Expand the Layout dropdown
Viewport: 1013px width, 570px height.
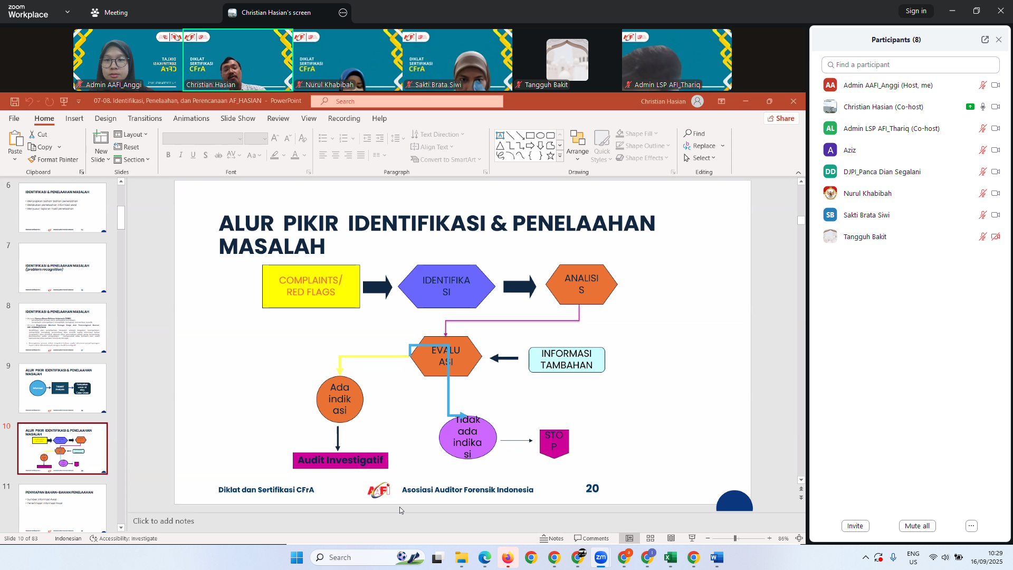(131, 134)
